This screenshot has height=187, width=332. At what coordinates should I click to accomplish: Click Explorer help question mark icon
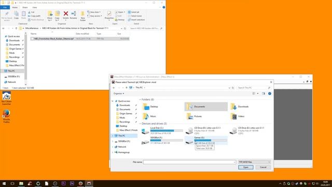164,7
